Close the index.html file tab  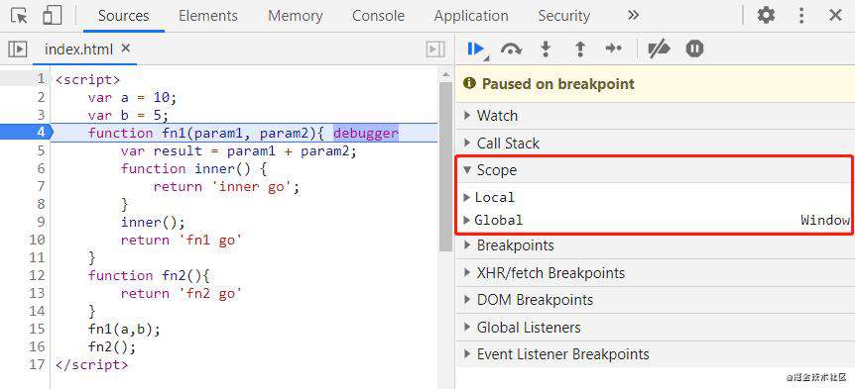click(x=126, y=49)
